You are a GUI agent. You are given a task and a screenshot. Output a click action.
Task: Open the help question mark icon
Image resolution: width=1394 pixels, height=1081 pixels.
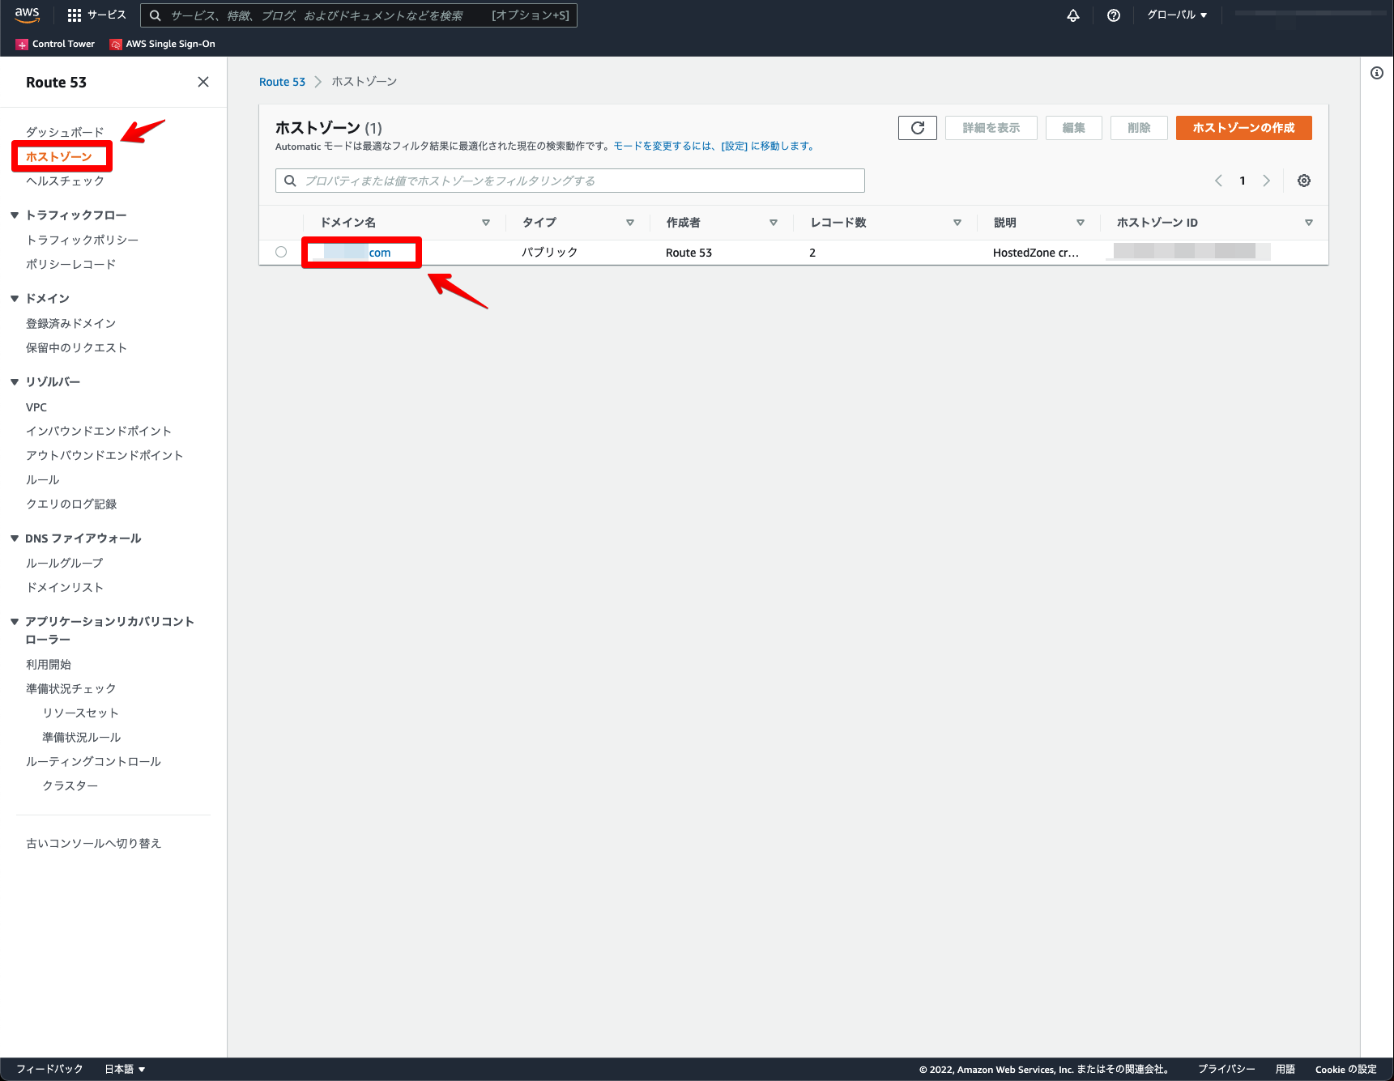[x=1114, y=15]
